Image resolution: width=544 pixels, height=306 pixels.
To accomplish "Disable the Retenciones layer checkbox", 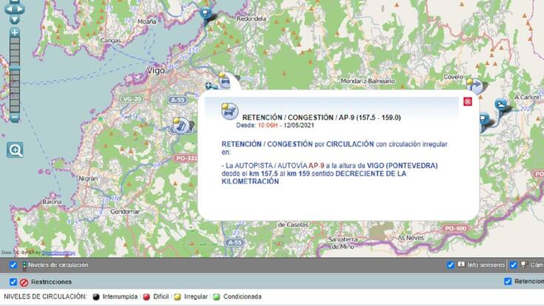I will pyautogui.click(x=508, y=282).
